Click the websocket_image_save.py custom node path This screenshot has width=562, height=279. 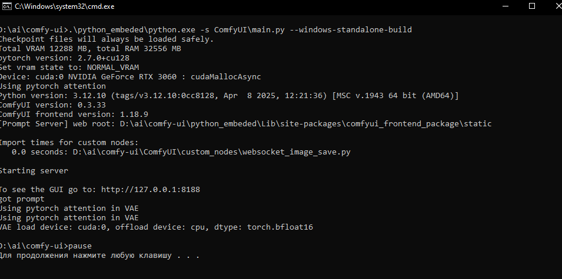(x=215, y=152)
